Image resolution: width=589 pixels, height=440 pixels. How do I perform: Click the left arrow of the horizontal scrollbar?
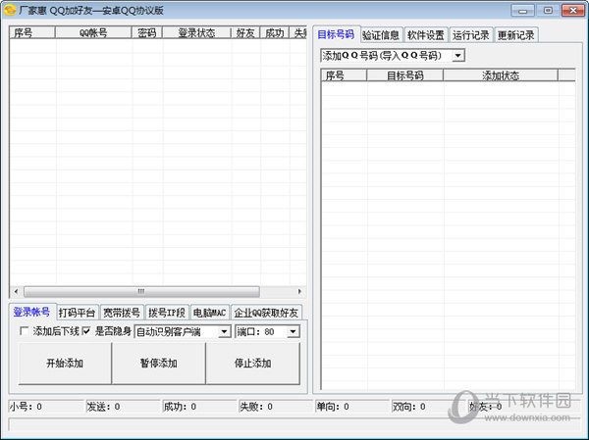point(16,291)
